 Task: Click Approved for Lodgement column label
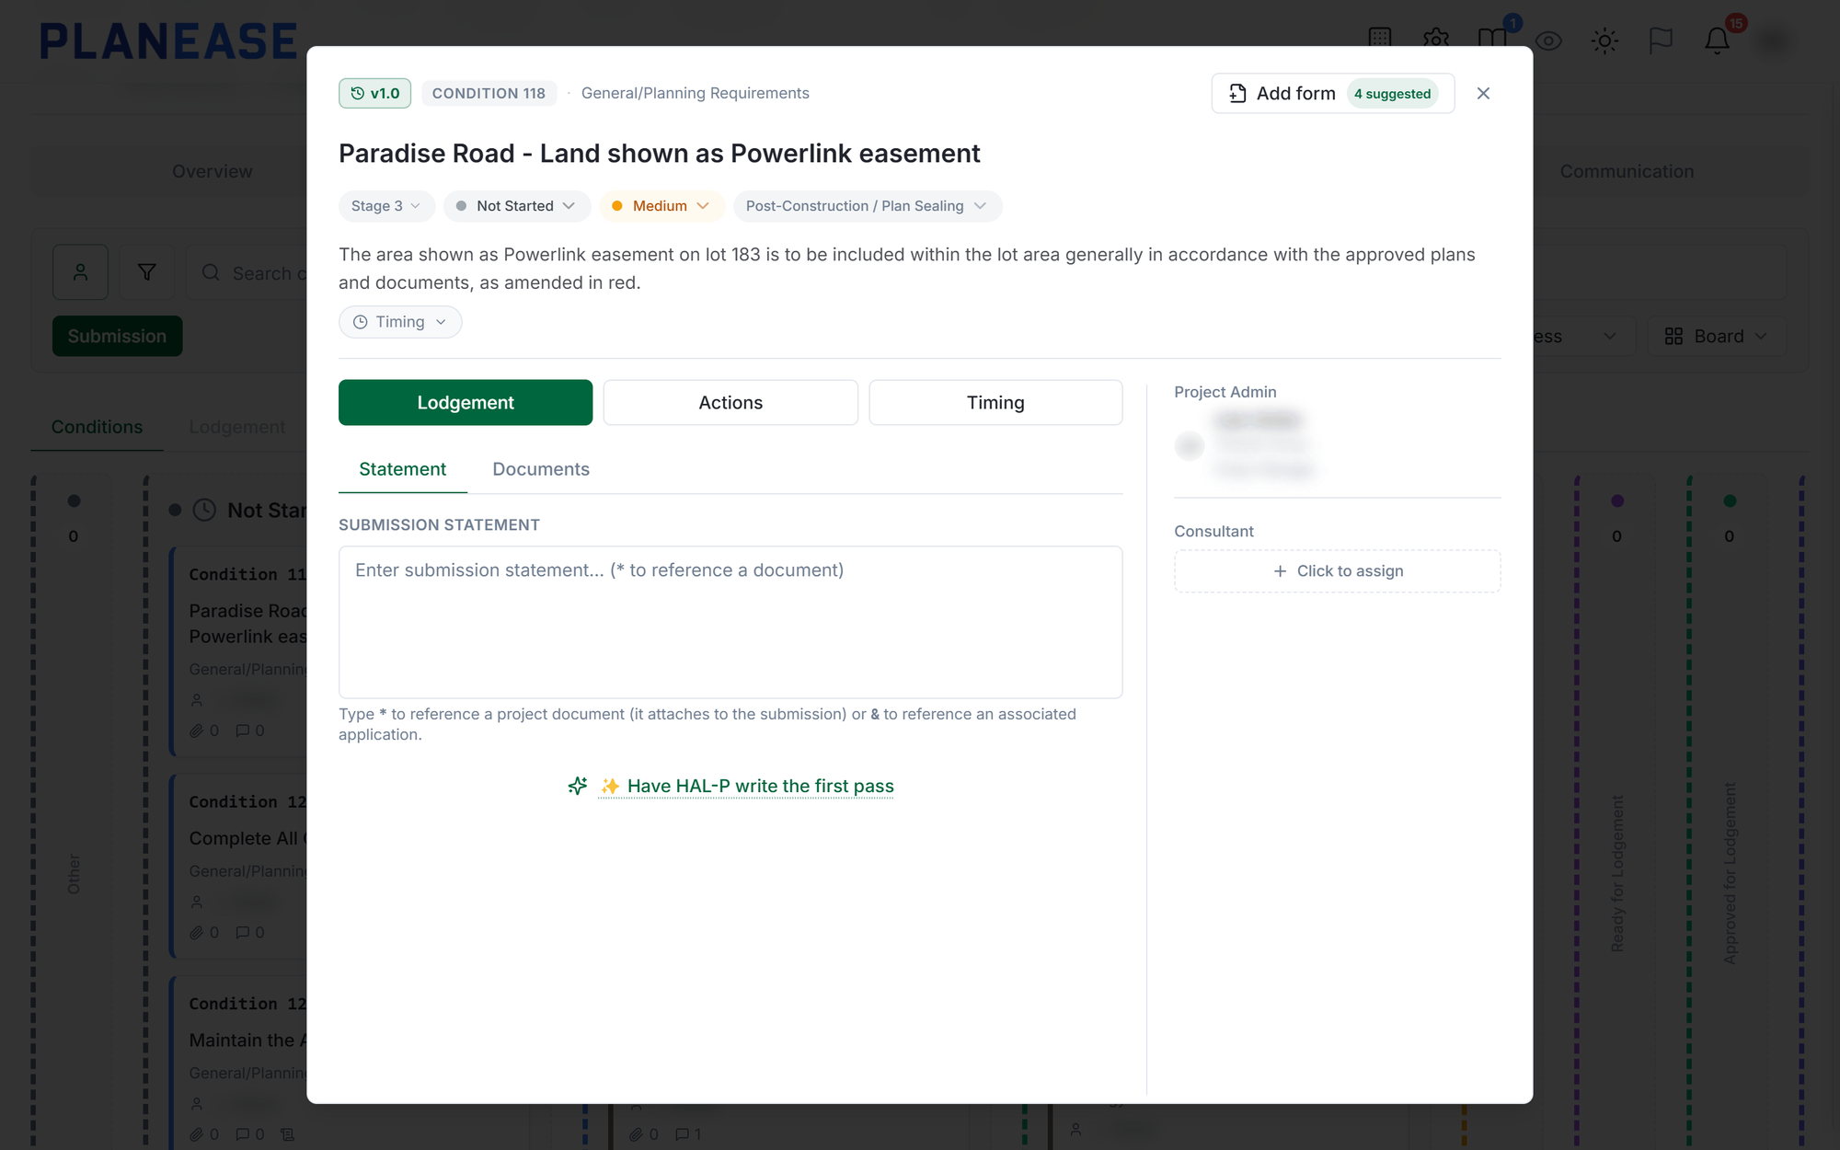1730,873
